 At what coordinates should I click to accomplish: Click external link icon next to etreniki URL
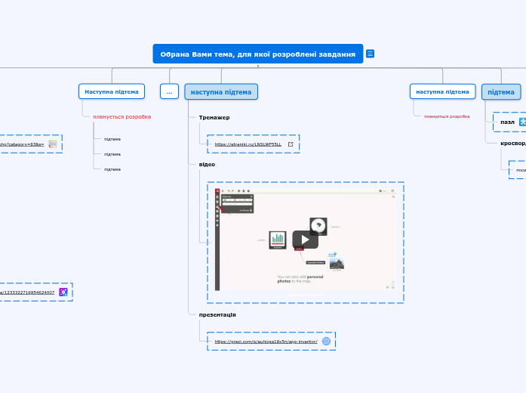tap(290, 144)
